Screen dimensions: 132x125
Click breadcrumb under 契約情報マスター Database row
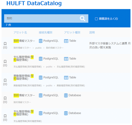(22, 102)
